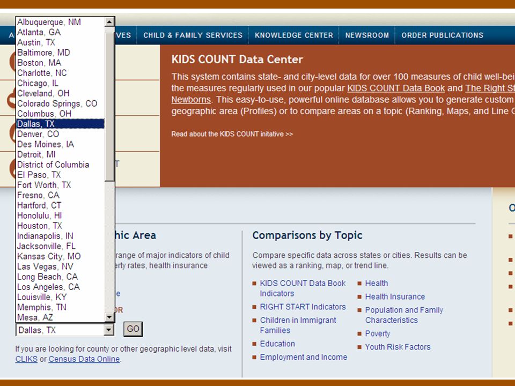This screenshot has height=386, width=515.
Task: Open Employment and Income topic
Action: coord(303,357)
